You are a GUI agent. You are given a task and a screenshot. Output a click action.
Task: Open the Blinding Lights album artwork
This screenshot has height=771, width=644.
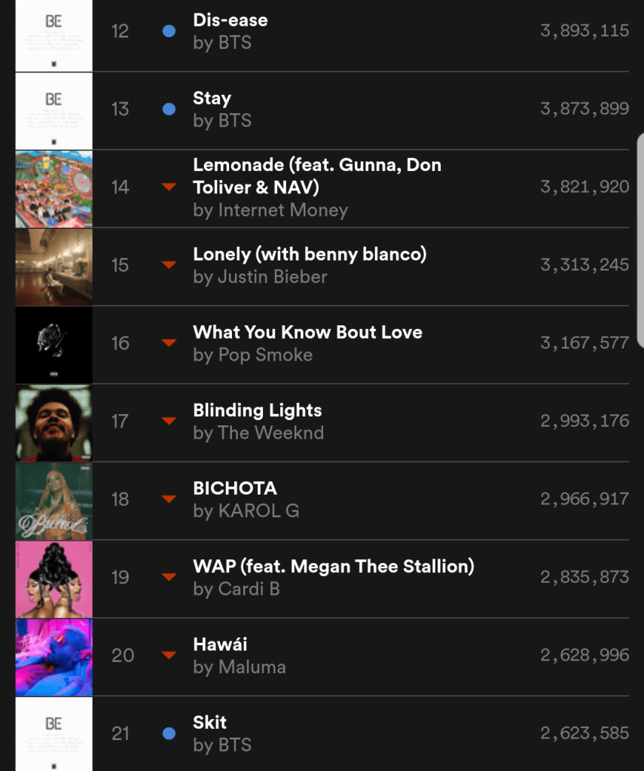coord(54,422)
